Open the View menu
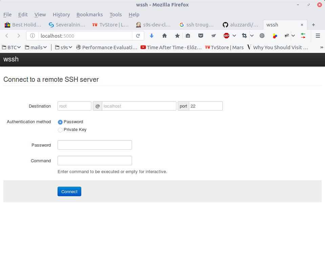 pyautogui.click(x=40, y=15)
